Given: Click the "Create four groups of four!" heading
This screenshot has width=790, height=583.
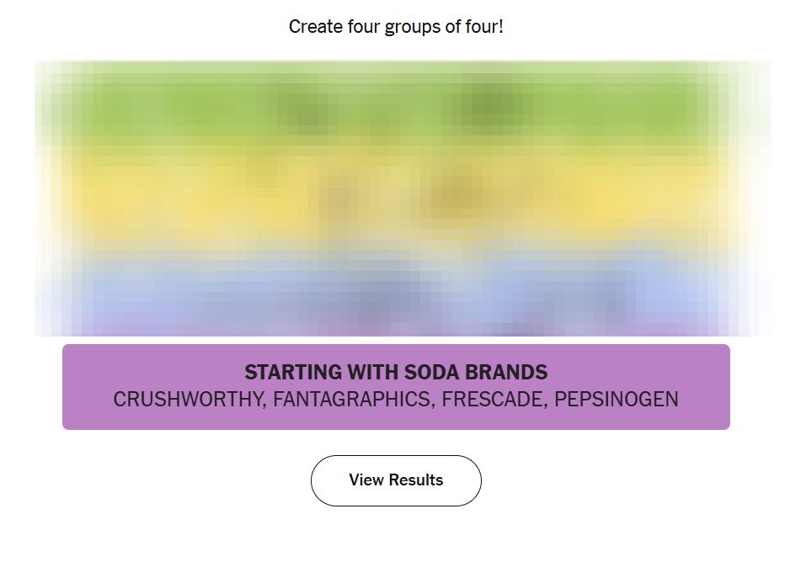Looking at the screenshot, I should click(396, 27).
